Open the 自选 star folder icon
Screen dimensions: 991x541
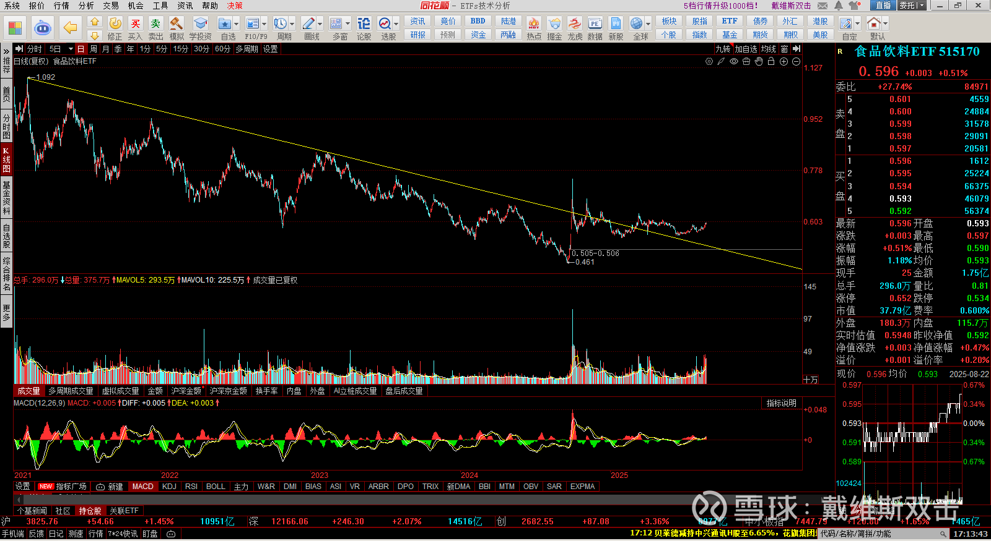(x=225, y=23)
